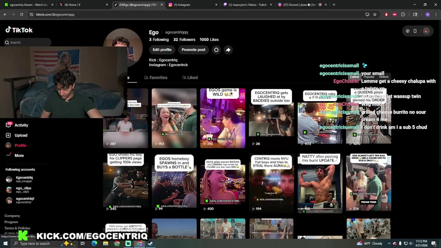The height and width of the screenshot is (248, 441).
Task: Open the Favorites tab on profile
Action: (x=156, y=77)
